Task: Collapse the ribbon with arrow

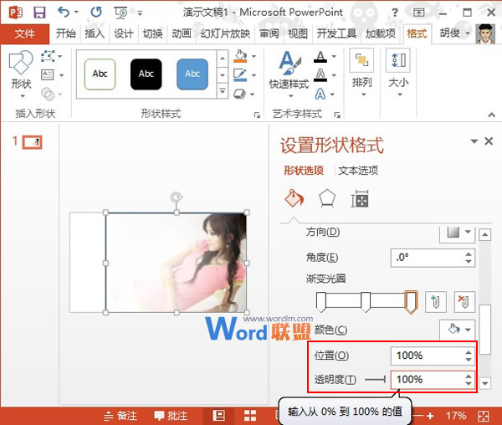Action: [x=491, y=115]
